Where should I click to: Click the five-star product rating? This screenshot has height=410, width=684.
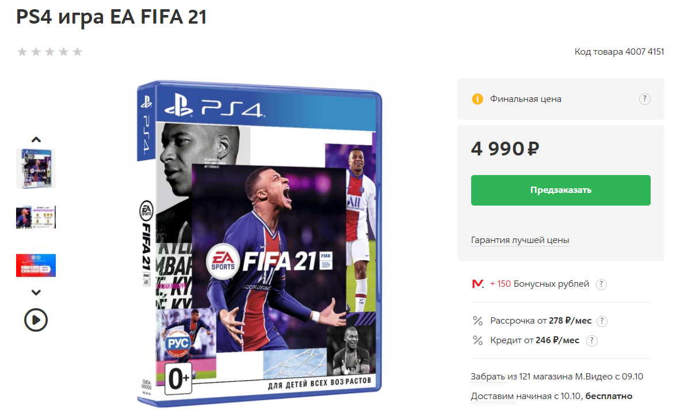(x=49, y=52)
